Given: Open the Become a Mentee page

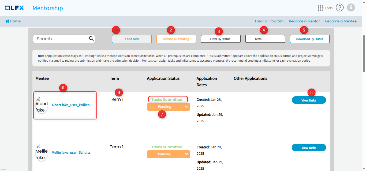Looking at the screenshot, I should point(341,21).
